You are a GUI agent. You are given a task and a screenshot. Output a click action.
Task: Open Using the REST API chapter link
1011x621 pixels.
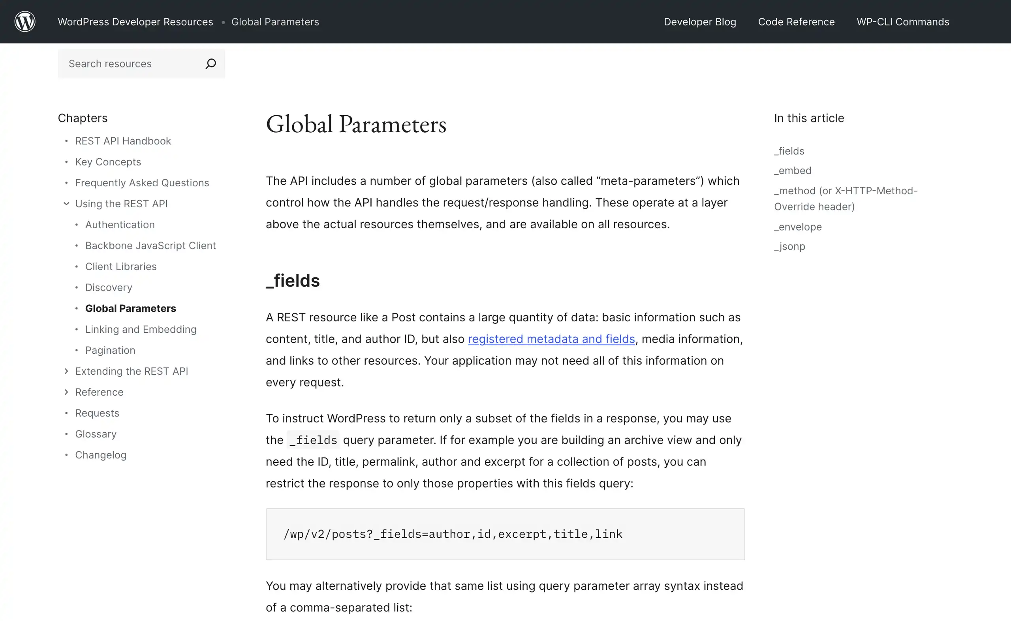tap(121, 204)
